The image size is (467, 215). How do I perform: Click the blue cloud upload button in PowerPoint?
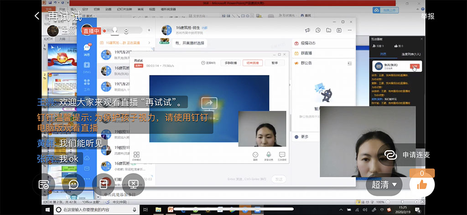pyautogui.click(x=386, y=10)
